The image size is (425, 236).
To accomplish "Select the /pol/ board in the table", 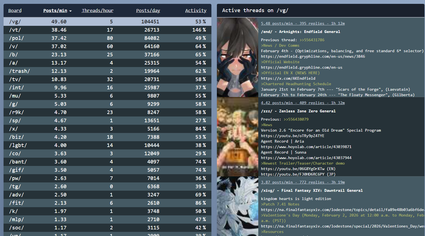I will pyautogui.click(x=107, y=38).
